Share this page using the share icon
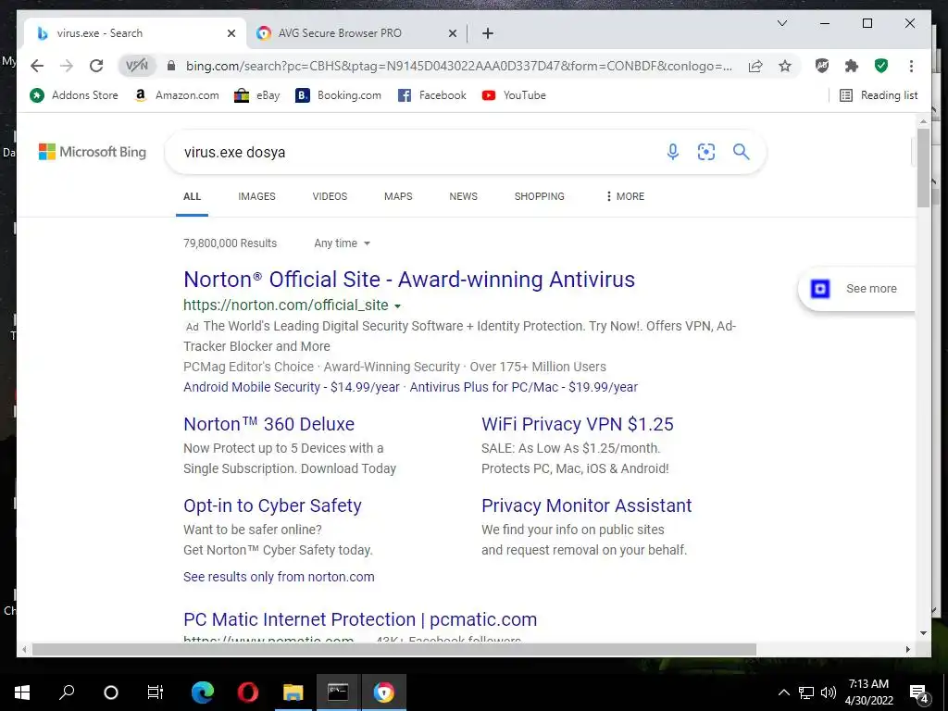The width and height of the screenshot is (948, 711). pyautogui.click(x=755, y=66)
